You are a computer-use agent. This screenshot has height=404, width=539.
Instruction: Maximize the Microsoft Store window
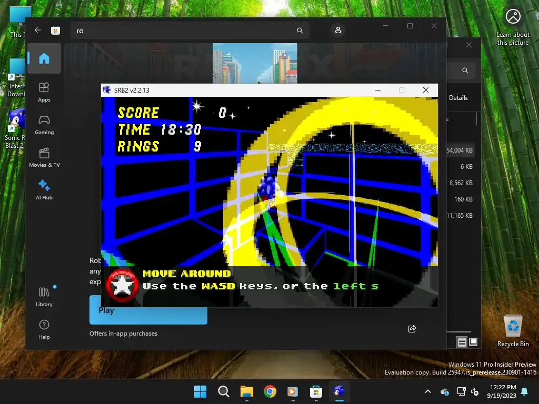(x=410, y=26)
